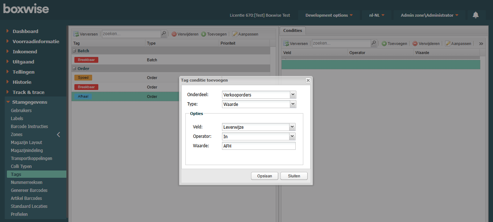Select the Condities tab

click(x=292, y=30)
